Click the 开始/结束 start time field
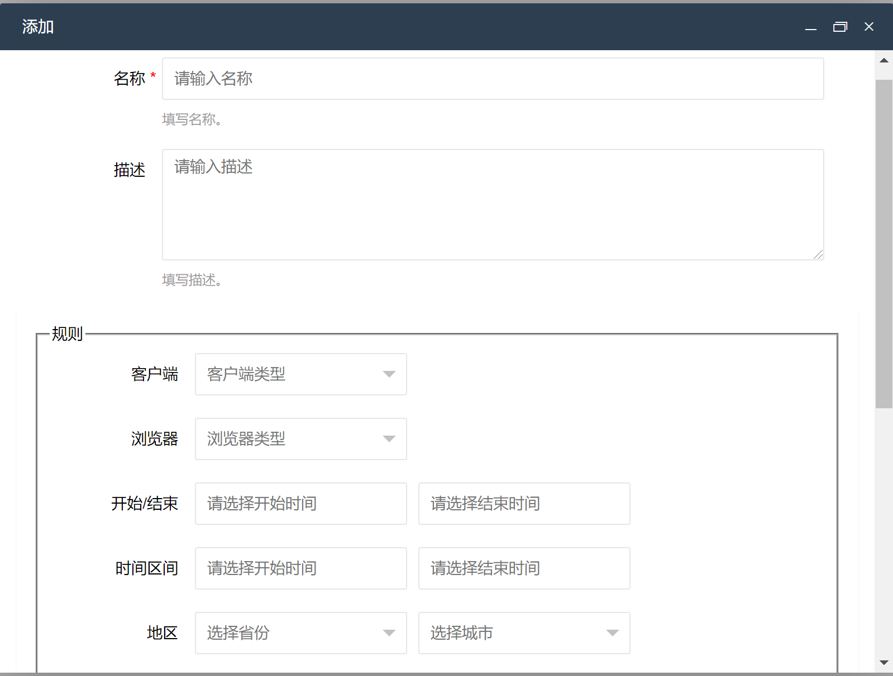Screen dimensions: 893x676 point(300,504)
